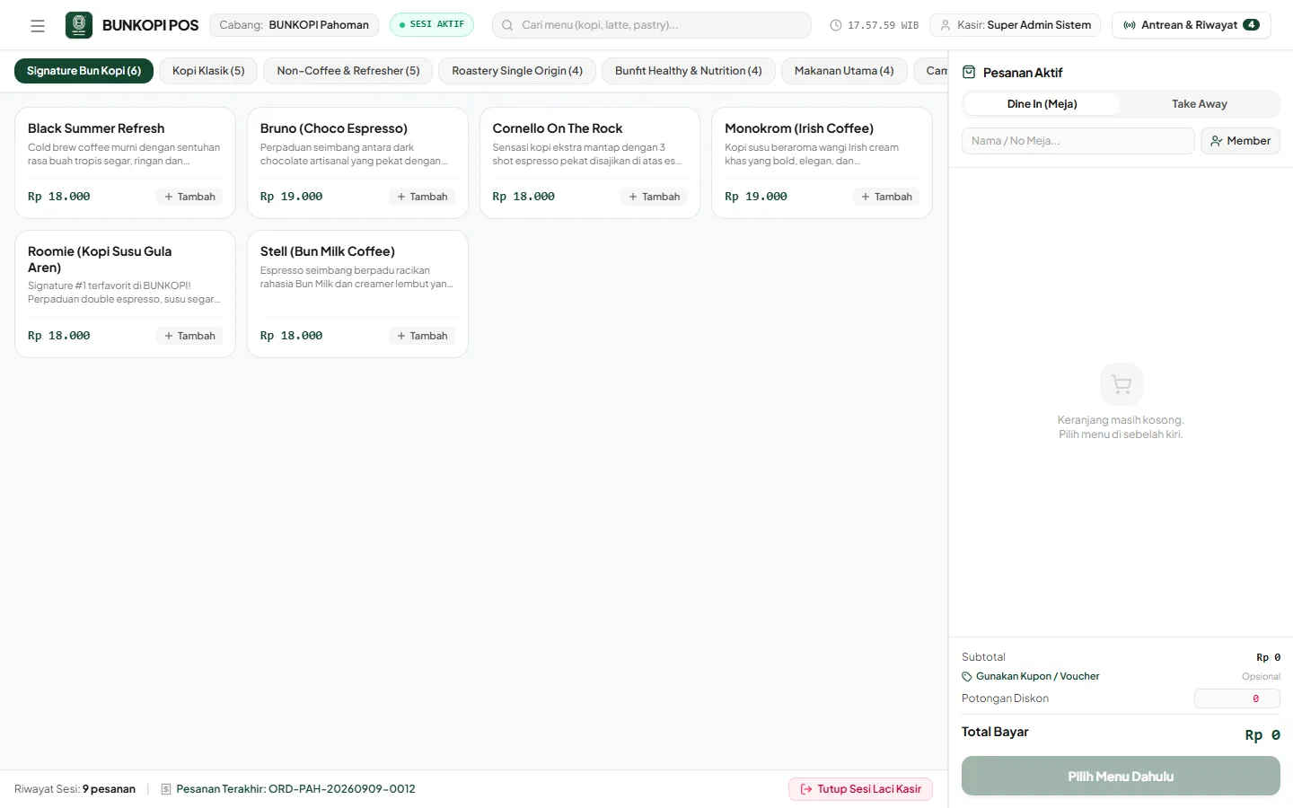Click Pesanan Terakhir: ORD-PAH-20260909-0012
The height and width of the screenshot is (808, 1293).
[x=295, y=789]
